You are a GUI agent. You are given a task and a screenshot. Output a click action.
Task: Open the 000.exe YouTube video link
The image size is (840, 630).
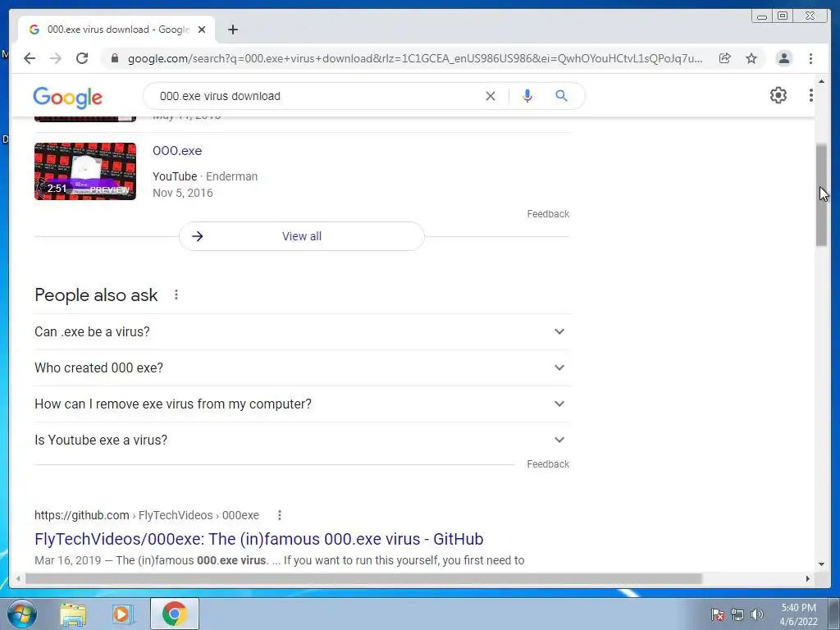[177, 151]
